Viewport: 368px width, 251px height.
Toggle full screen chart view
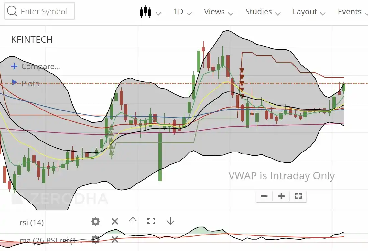pos(298,196)
